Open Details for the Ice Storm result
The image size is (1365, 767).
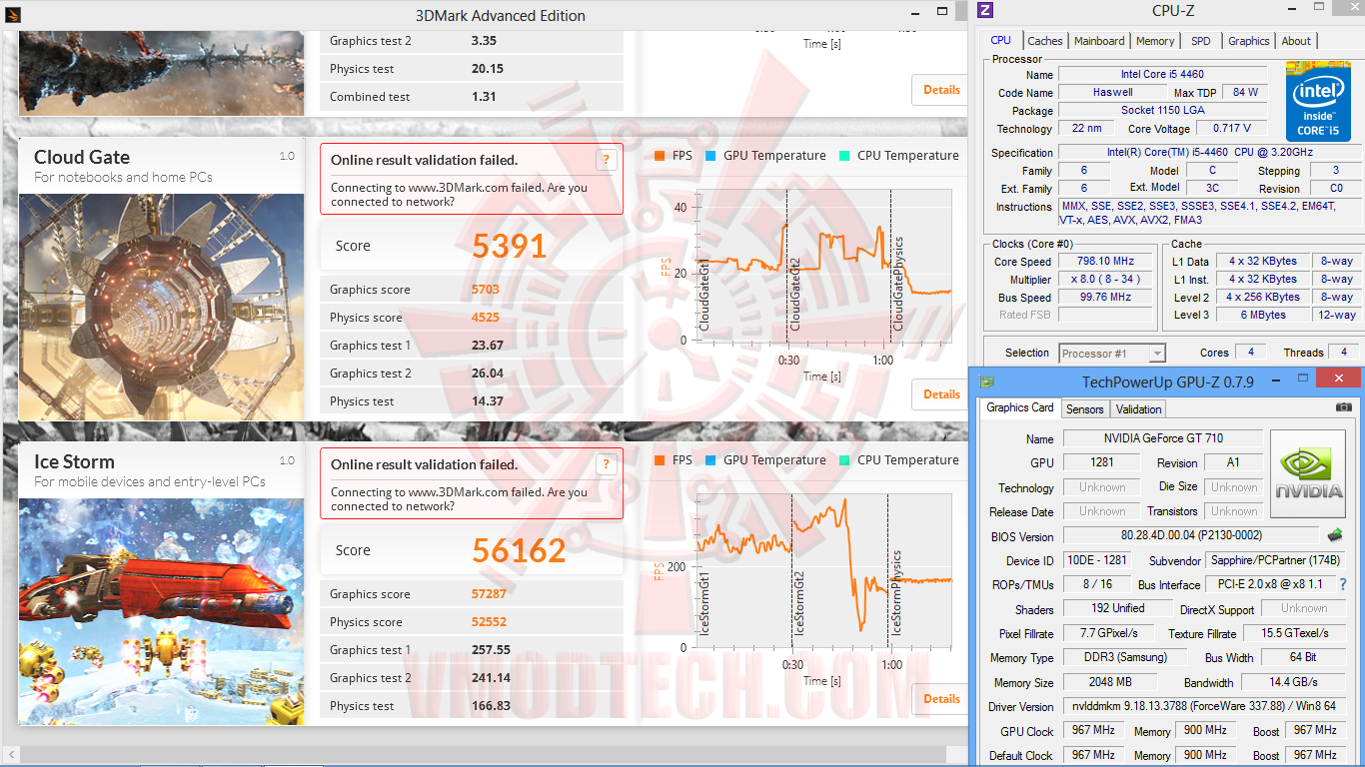tap(940, 699)
